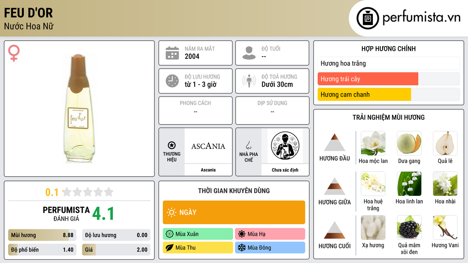Click the Giá 2.00 score bar

(x=116, y=250)
